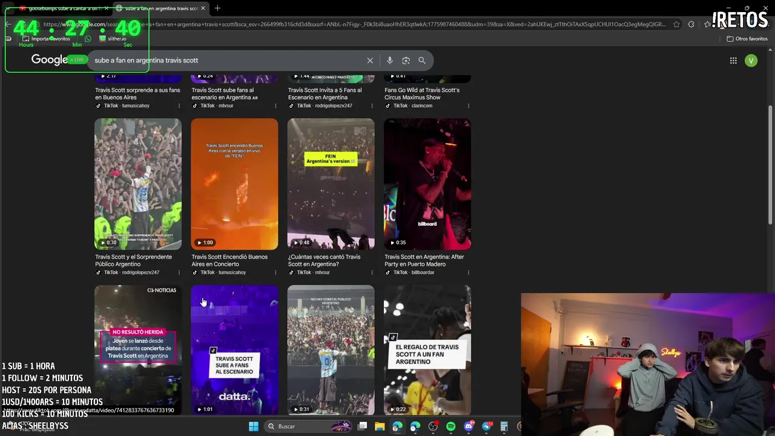Image resolution: width=775 pixels, height=436 pixels.
Task: Open the Google apps grid
Action: 733,61
